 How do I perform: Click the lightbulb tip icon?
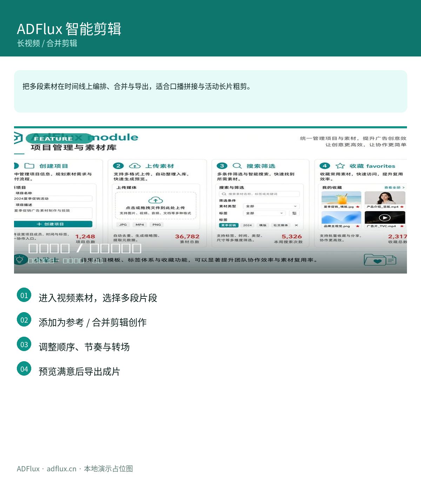click(x=20, y=260)
